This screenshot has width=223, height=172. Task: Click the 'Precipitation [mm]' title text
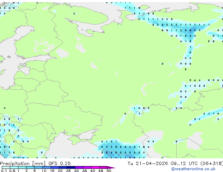[23, 164]
